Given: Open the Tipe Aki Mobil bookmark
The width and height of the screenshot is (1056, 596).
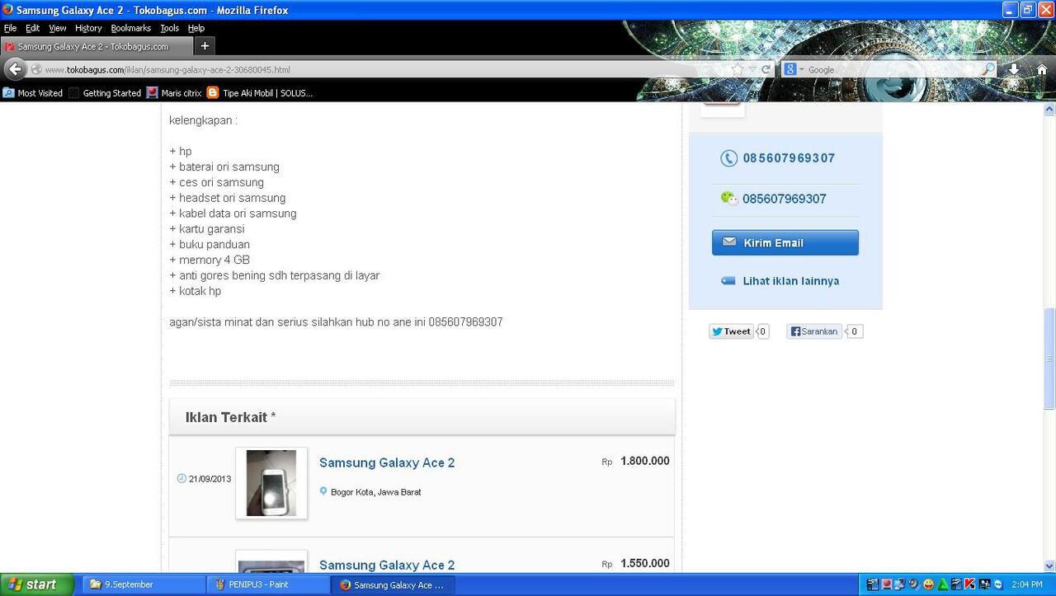Looking at the screenshot, I should point(260,93).
